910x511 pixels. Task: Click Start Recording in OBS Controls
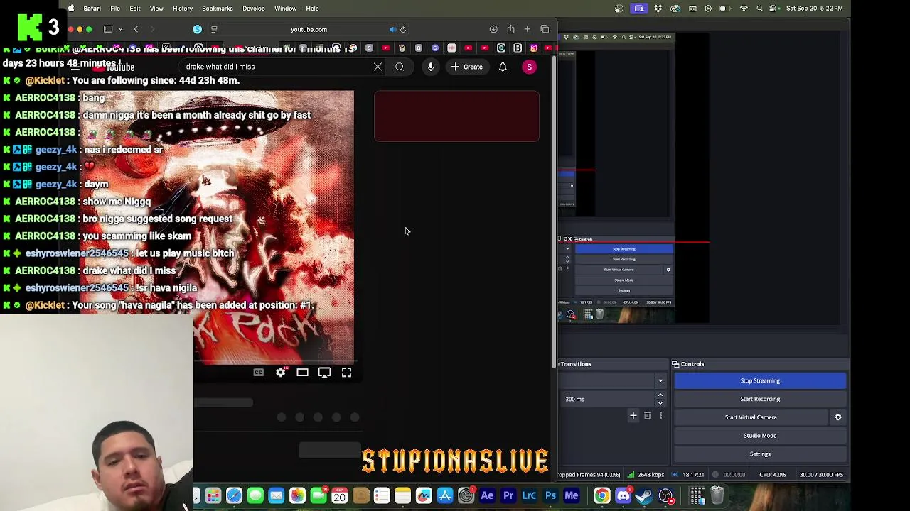point(760,399)
